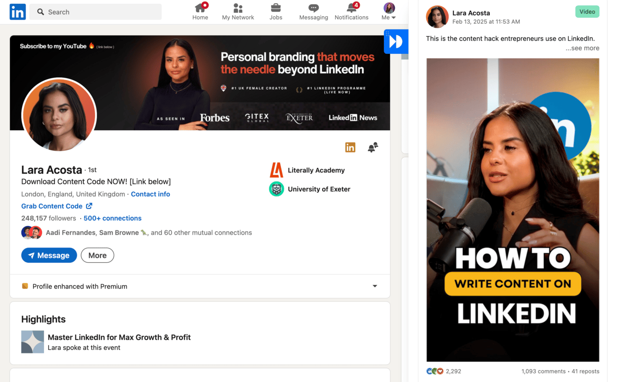Click Lara Acosta's avatar in the post panel

click(x=437, y=17)
